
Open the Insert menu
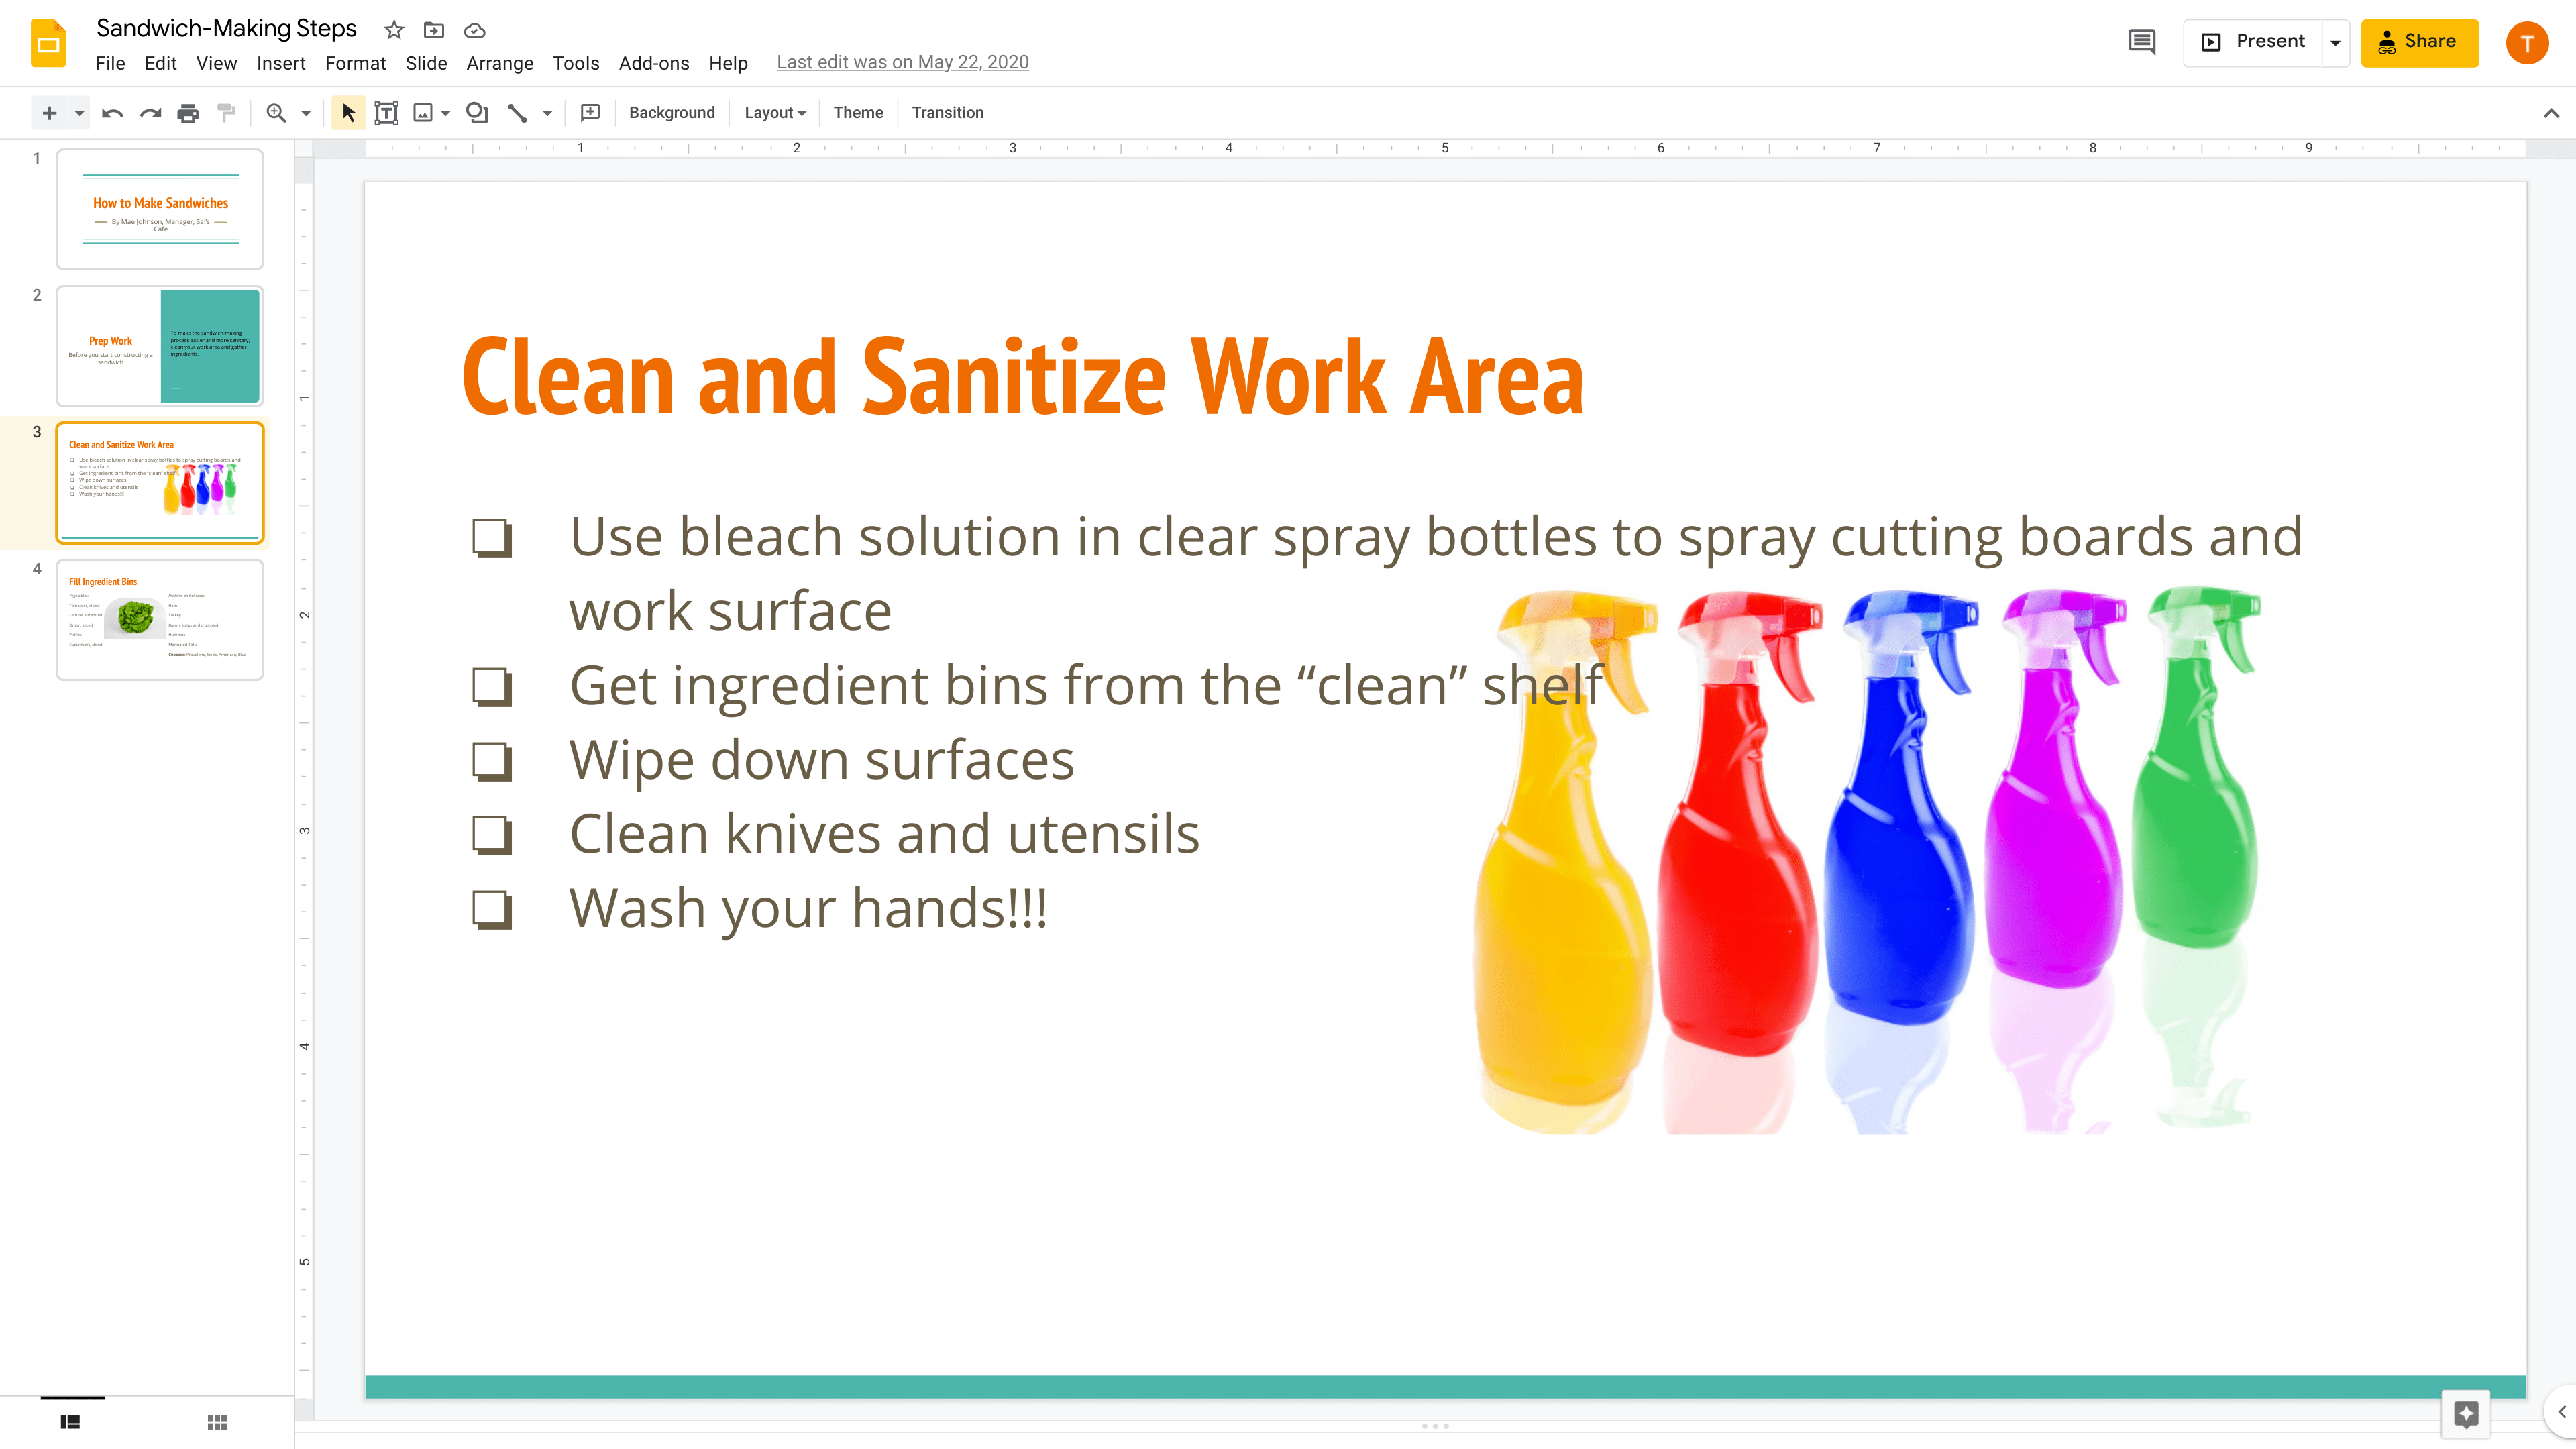click(280, 63)
